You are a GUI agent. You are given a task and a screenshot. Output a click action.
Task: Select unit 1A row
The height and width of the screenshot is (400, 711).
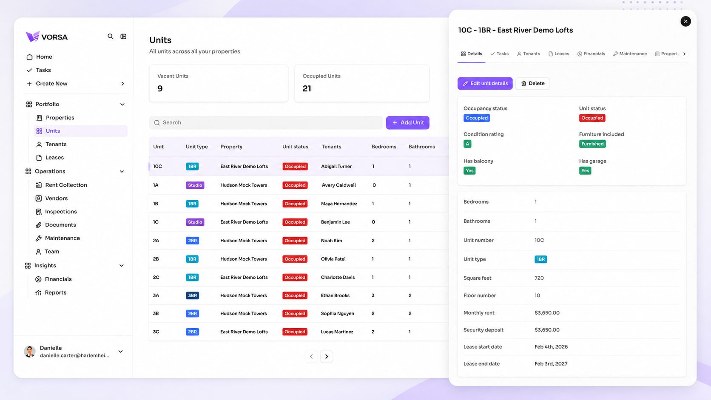[x=299, y=185]
